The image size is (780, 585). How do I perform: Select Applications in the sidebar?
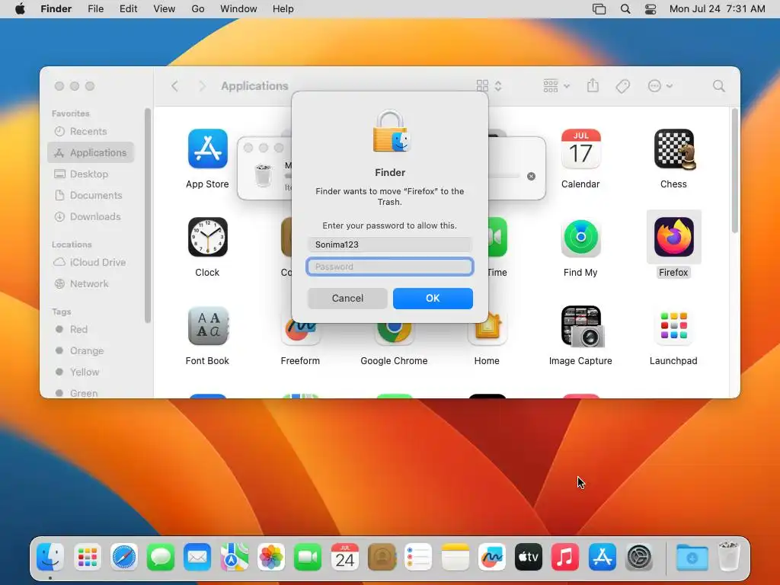(x=91, y=152)
